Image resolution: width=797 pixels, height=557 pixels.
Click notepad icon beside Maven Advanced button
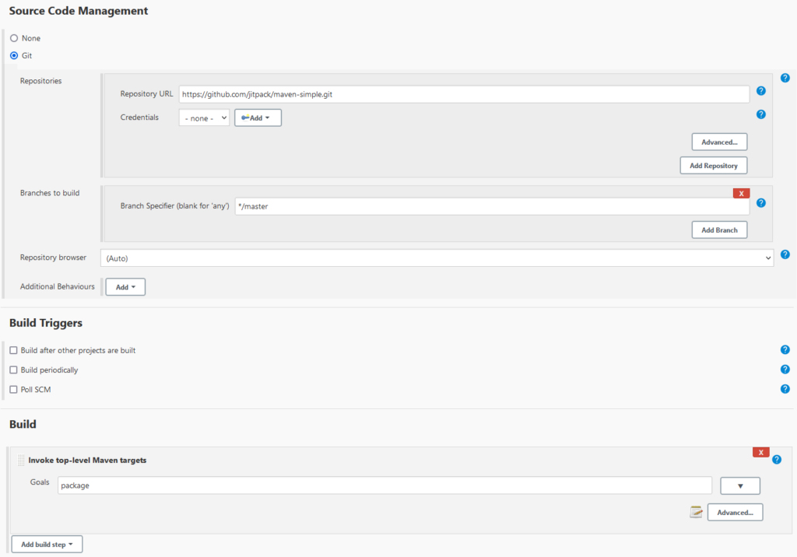(x=696, y=512)
